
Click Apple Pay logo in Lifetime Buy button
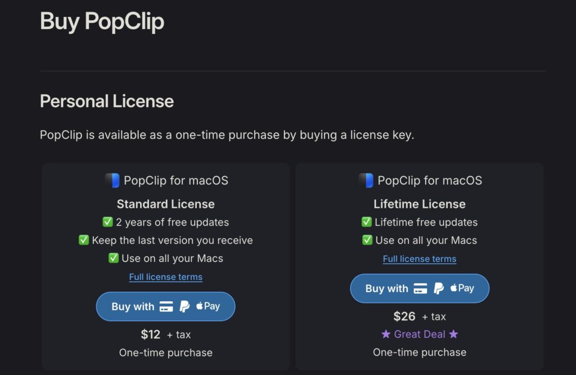pos(462,288)
